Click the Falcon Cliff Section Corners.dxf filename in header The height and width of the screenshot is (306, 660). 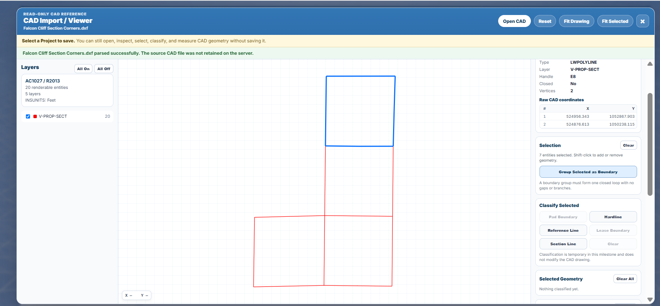(x=56, y=28)
